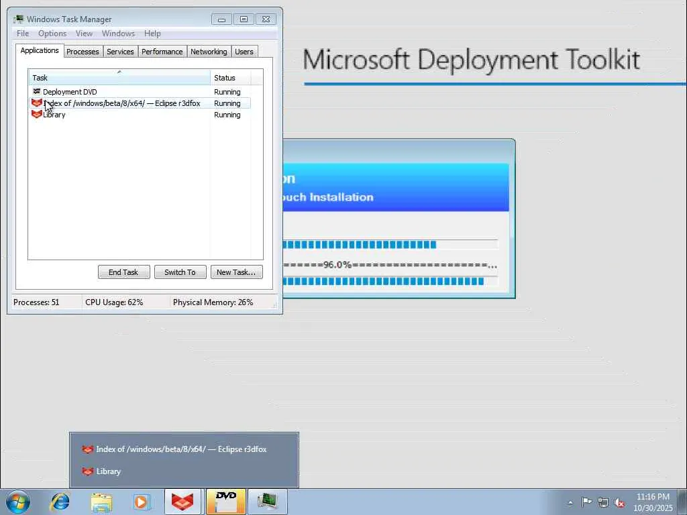The image size is (687, 515).
Task: Click the clock showing 11:16 PM
Action: pos(653,497)
